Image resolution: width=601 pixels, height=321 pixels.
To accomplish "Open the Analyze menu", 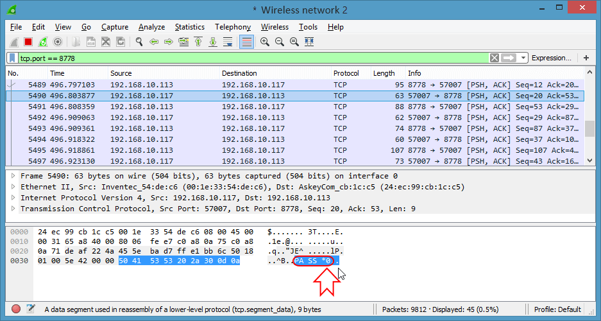I will point(151,27).
